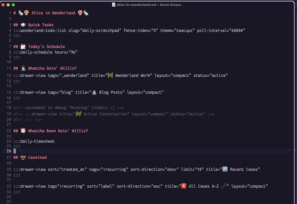
Task: Click the construction sign before Wanderland Work
Action: click(110, 75)
